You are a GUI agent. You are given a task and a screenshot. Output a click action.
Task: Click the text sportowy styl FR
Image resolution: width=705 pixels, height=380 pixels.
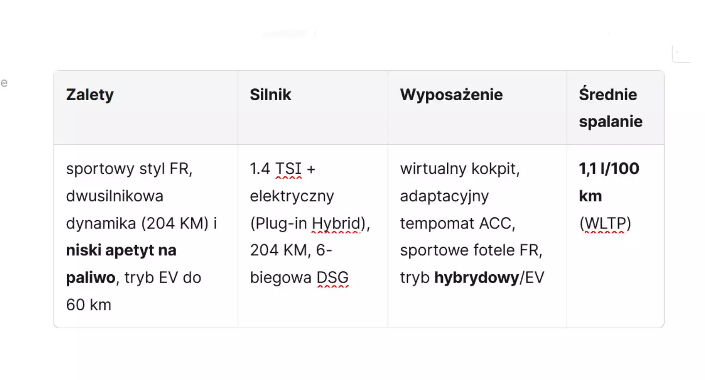point(129,169)
